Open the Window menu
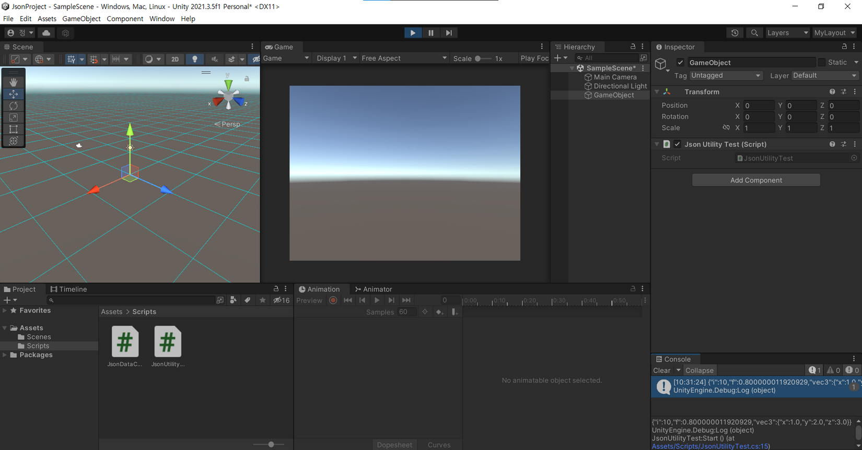Image resolution: width=862 pixels, height=450 pixels. (162, 19)
